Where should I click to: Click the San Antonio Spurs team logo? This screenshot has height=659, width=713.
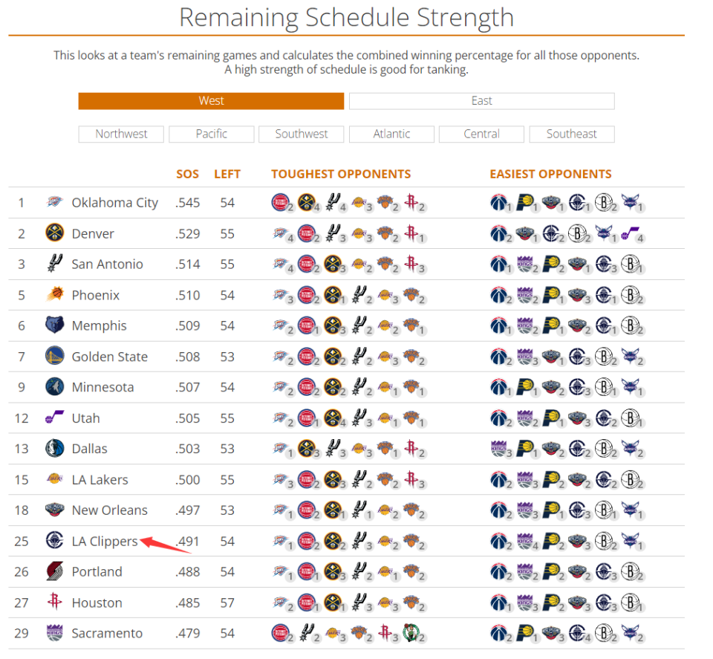coord(55,264)
